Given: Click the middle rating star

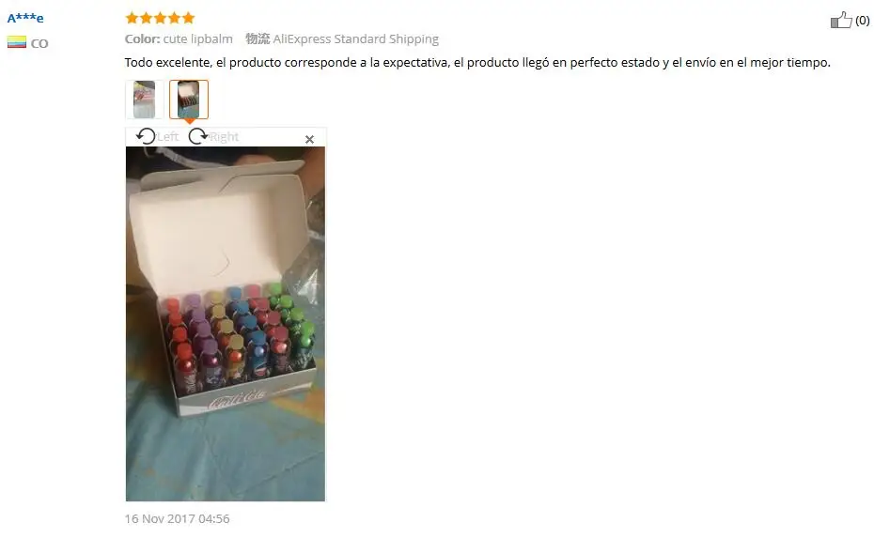Looking at the screenshot, I should 160,18.
